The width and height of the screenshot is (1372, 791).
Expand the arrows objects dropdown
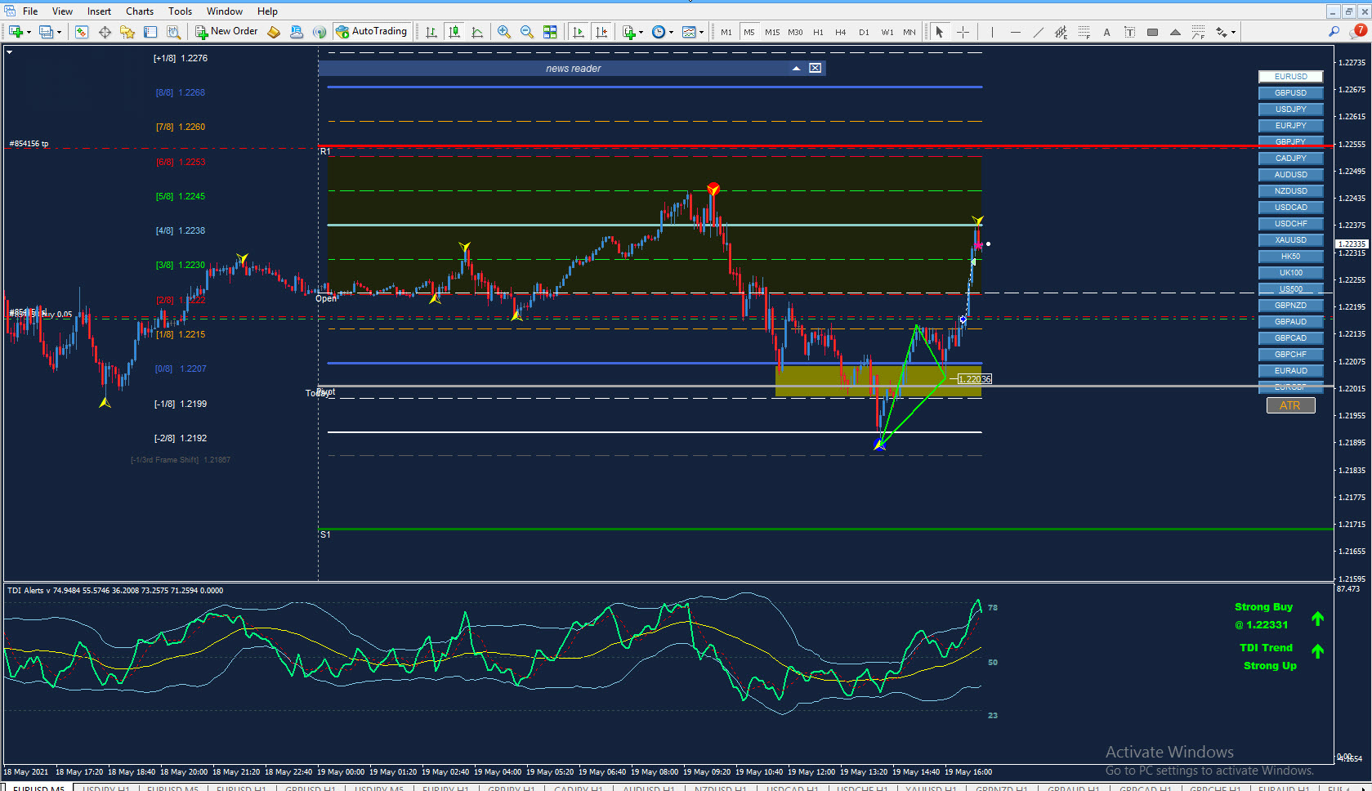tap(1232, 33)
